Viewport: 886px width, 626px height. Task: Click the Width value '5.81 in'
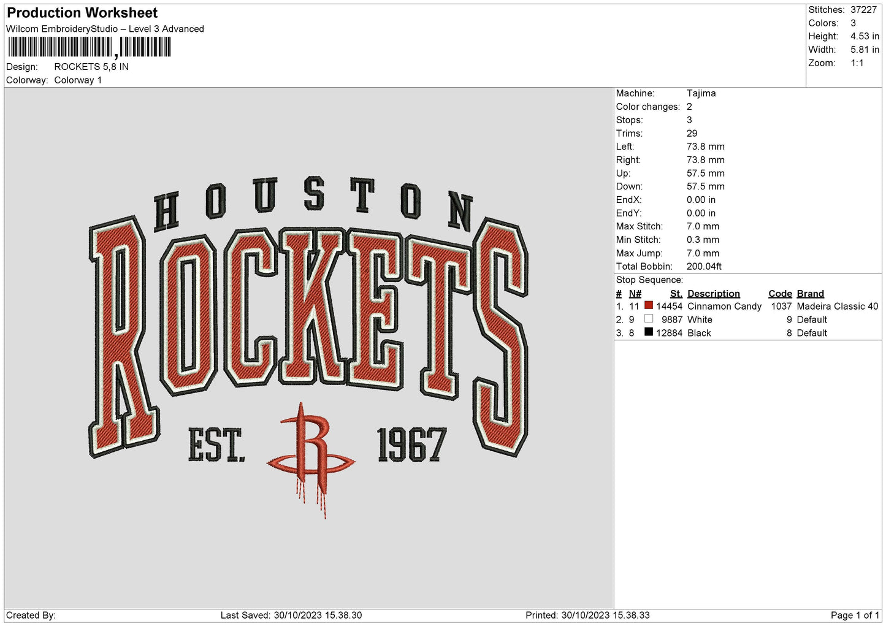[865, 50]
